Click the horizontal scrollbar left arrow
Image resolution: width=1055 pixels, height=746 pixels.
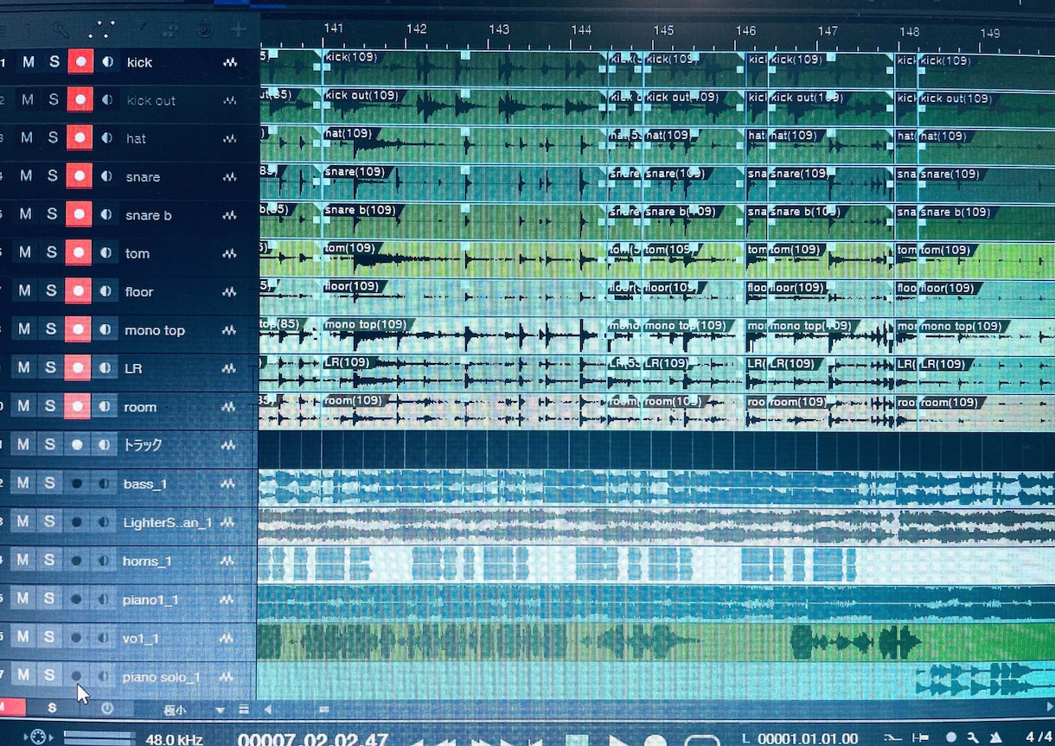coord(267,710)
